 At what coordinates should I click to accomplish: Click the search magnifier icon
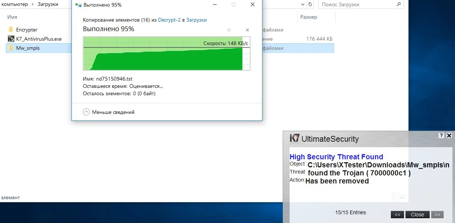399,4
